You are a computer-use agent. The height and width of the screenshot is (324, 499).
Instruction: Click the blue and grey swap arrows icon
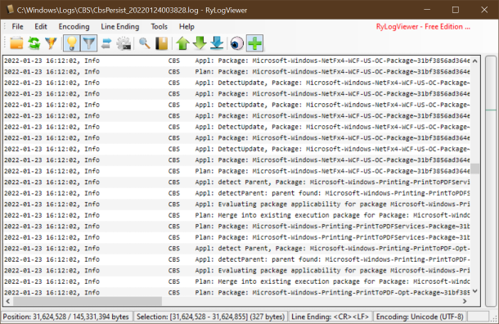tap(106, 43)
